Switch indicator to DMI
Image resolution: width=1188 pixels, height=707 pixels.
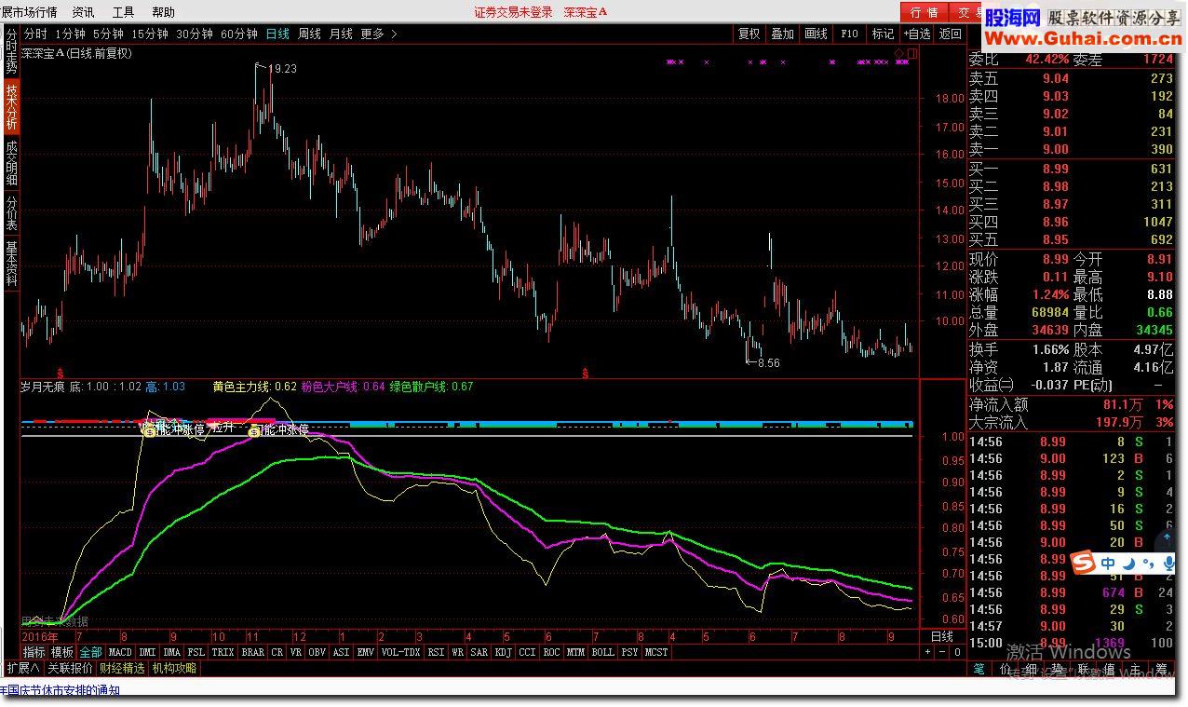tap(147, 652)
